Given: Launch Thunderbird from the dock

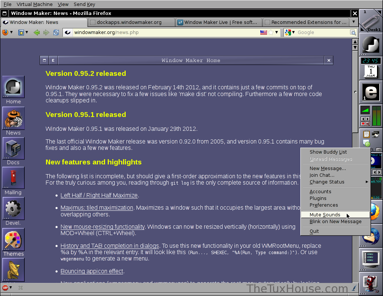Looking at the screenshot, I should click(x=371, y=236).
